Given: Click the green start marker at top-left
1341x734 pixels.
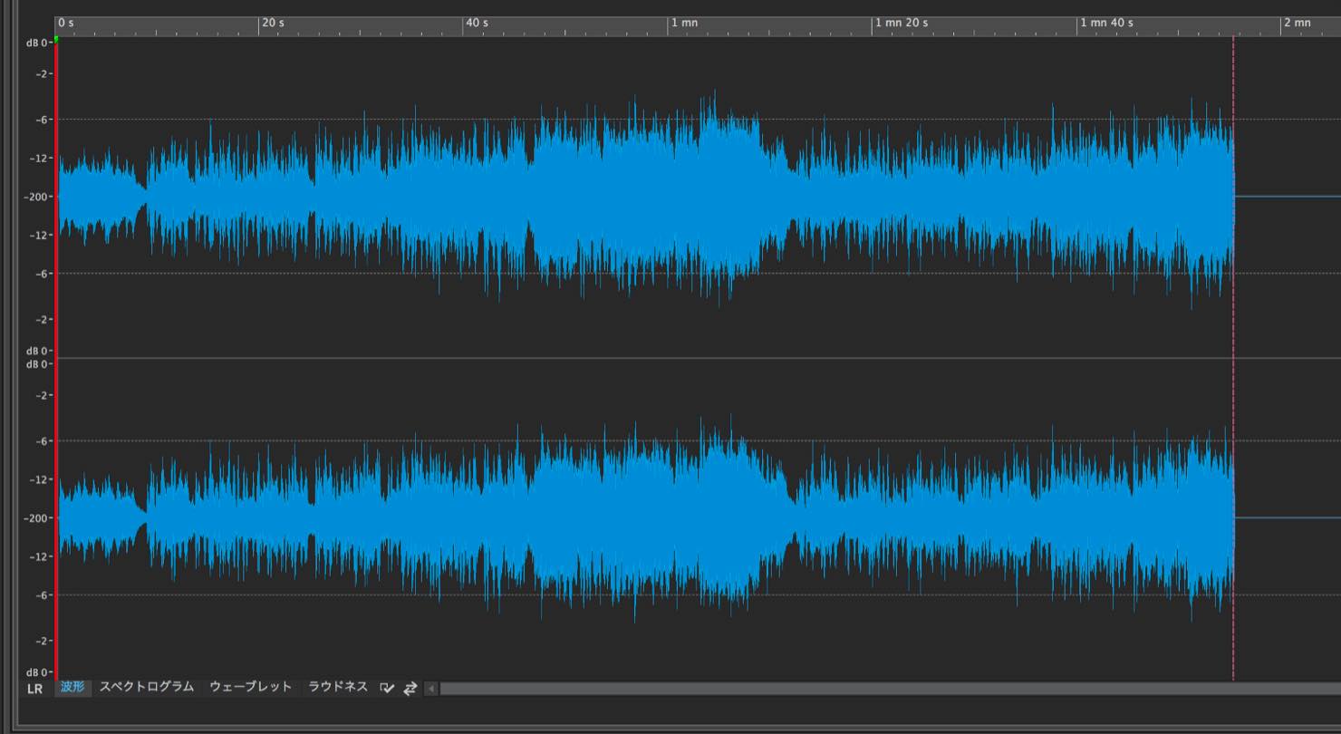Looking at the screenshot, I should pyautogui.click(x=56, y=39).
